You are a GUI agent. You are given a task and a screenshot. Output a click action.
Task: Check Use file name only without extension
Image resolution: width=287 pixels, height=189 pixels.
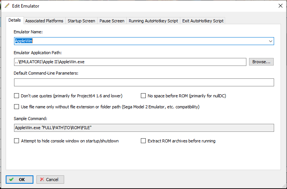(x=16, y=107)
